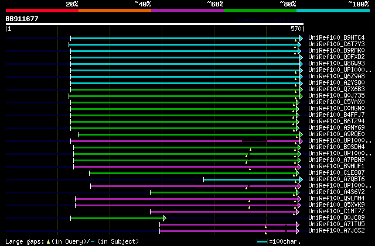Click the purple arrowhead of UniRef100_A7ITU5 row

pos(298,224)
